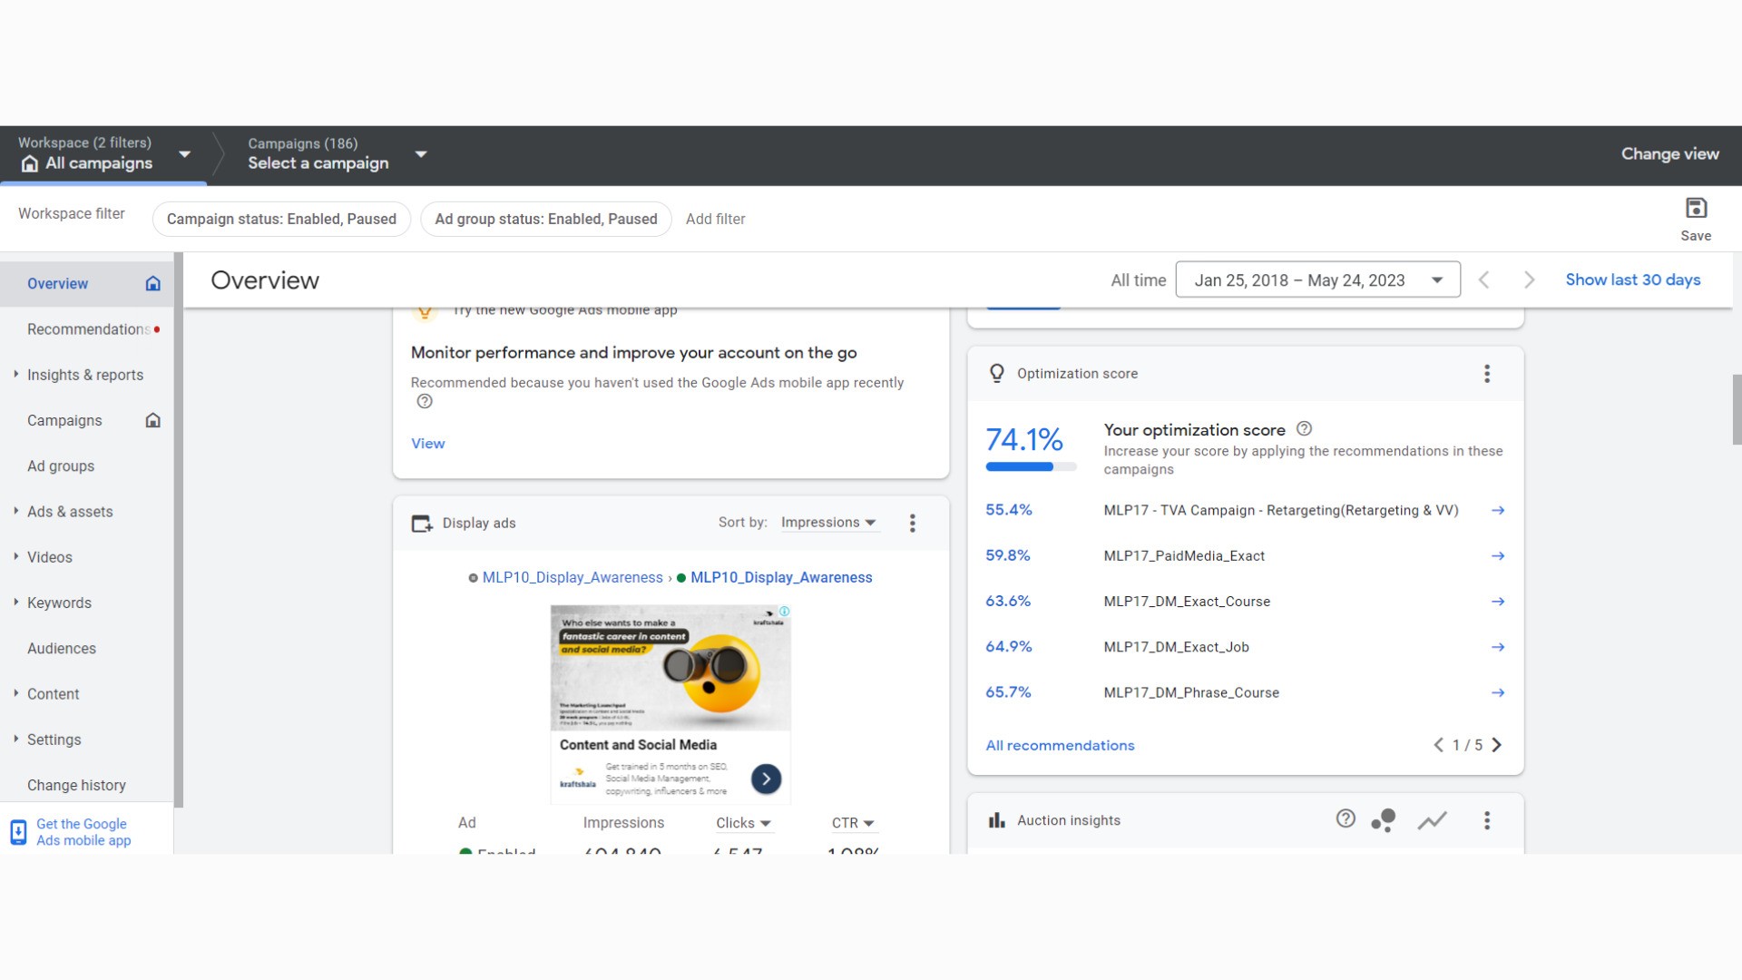The image size is (1742, 980).
Task: Click the 55.4% score value
Action: (x=1009, y=510)
